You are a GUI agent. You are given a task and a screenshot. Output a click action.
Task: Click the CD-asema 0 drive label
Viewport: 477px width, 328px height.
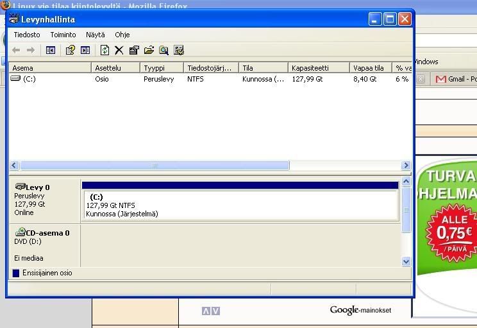(x=47, y=233)
